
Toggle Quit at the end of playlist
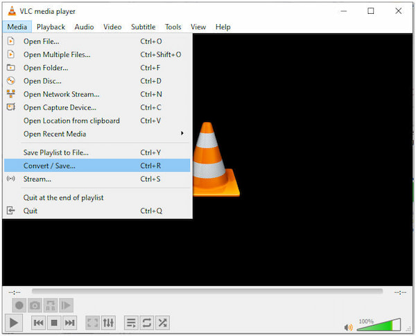(97, 197)
